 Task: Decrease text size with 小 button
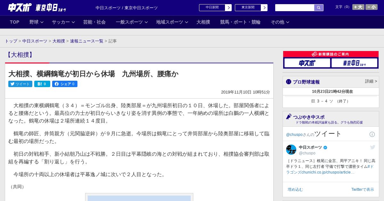372,7
